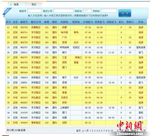The image size is (151, 136).
Task: Go to page 8 in pagination
Action: pos(106,131)
